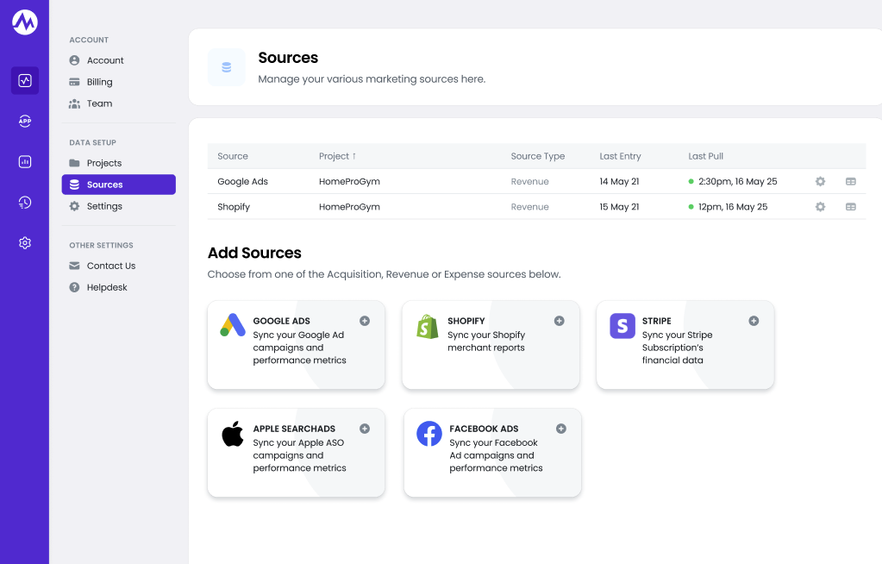This screenshot has width=882, height=564.
Task: Click the Source Type column header
Action: pos(537,156)
